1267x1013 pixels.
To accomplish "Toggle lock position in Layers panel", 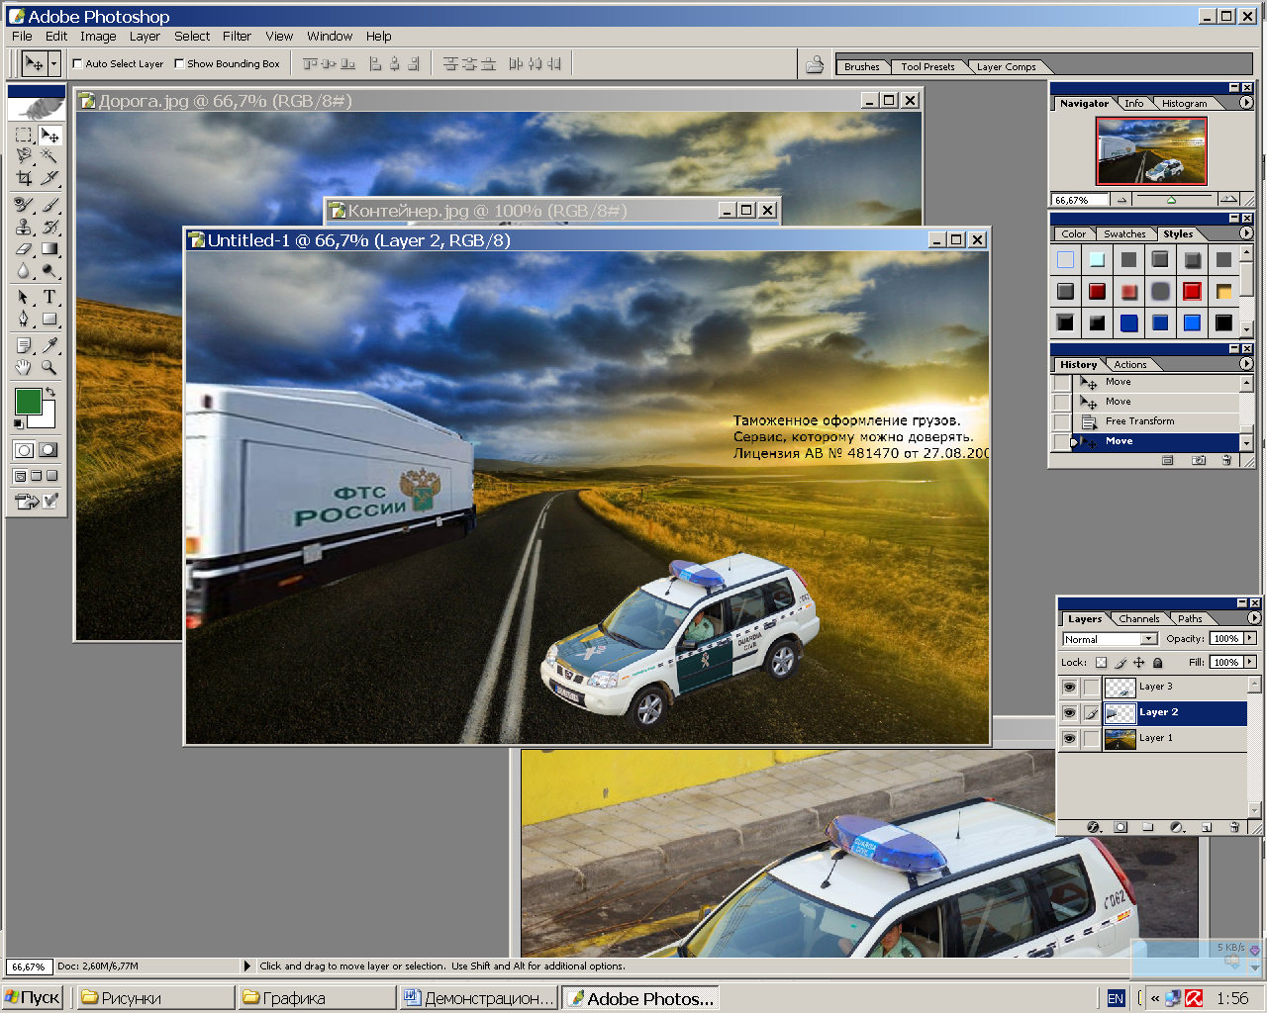I will pyautogui.click(x=1138, y=663).
